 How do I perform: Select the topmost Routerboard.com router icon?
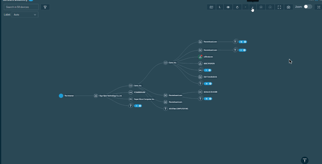pyautogui.click(x=200, y=42)
